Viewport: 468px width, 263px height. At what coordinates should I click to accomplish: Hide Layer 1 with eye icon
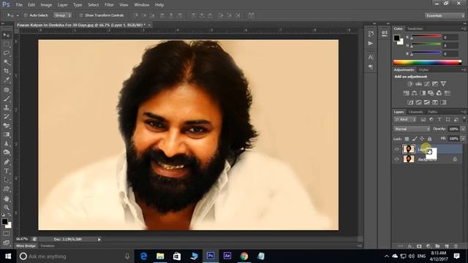point(396,149)
